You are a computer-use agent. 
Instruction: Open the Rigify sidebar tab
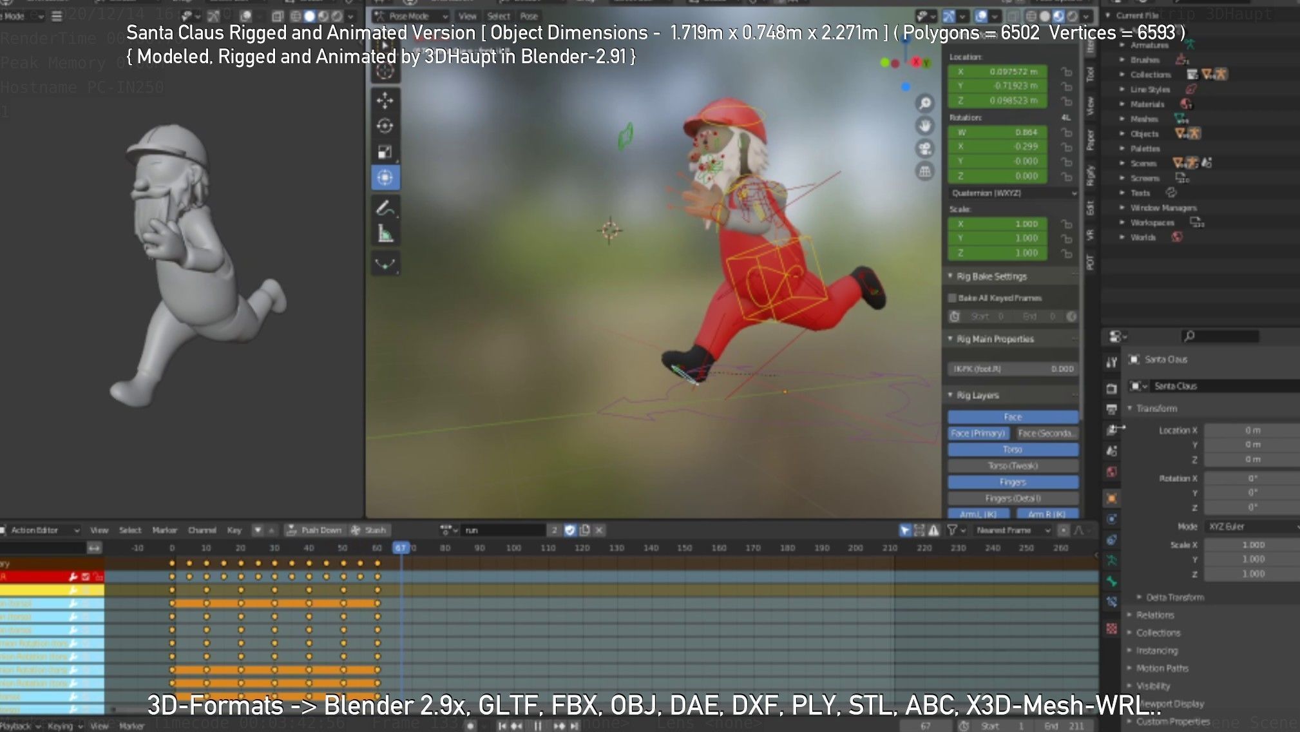click(x=1090, y=175)
